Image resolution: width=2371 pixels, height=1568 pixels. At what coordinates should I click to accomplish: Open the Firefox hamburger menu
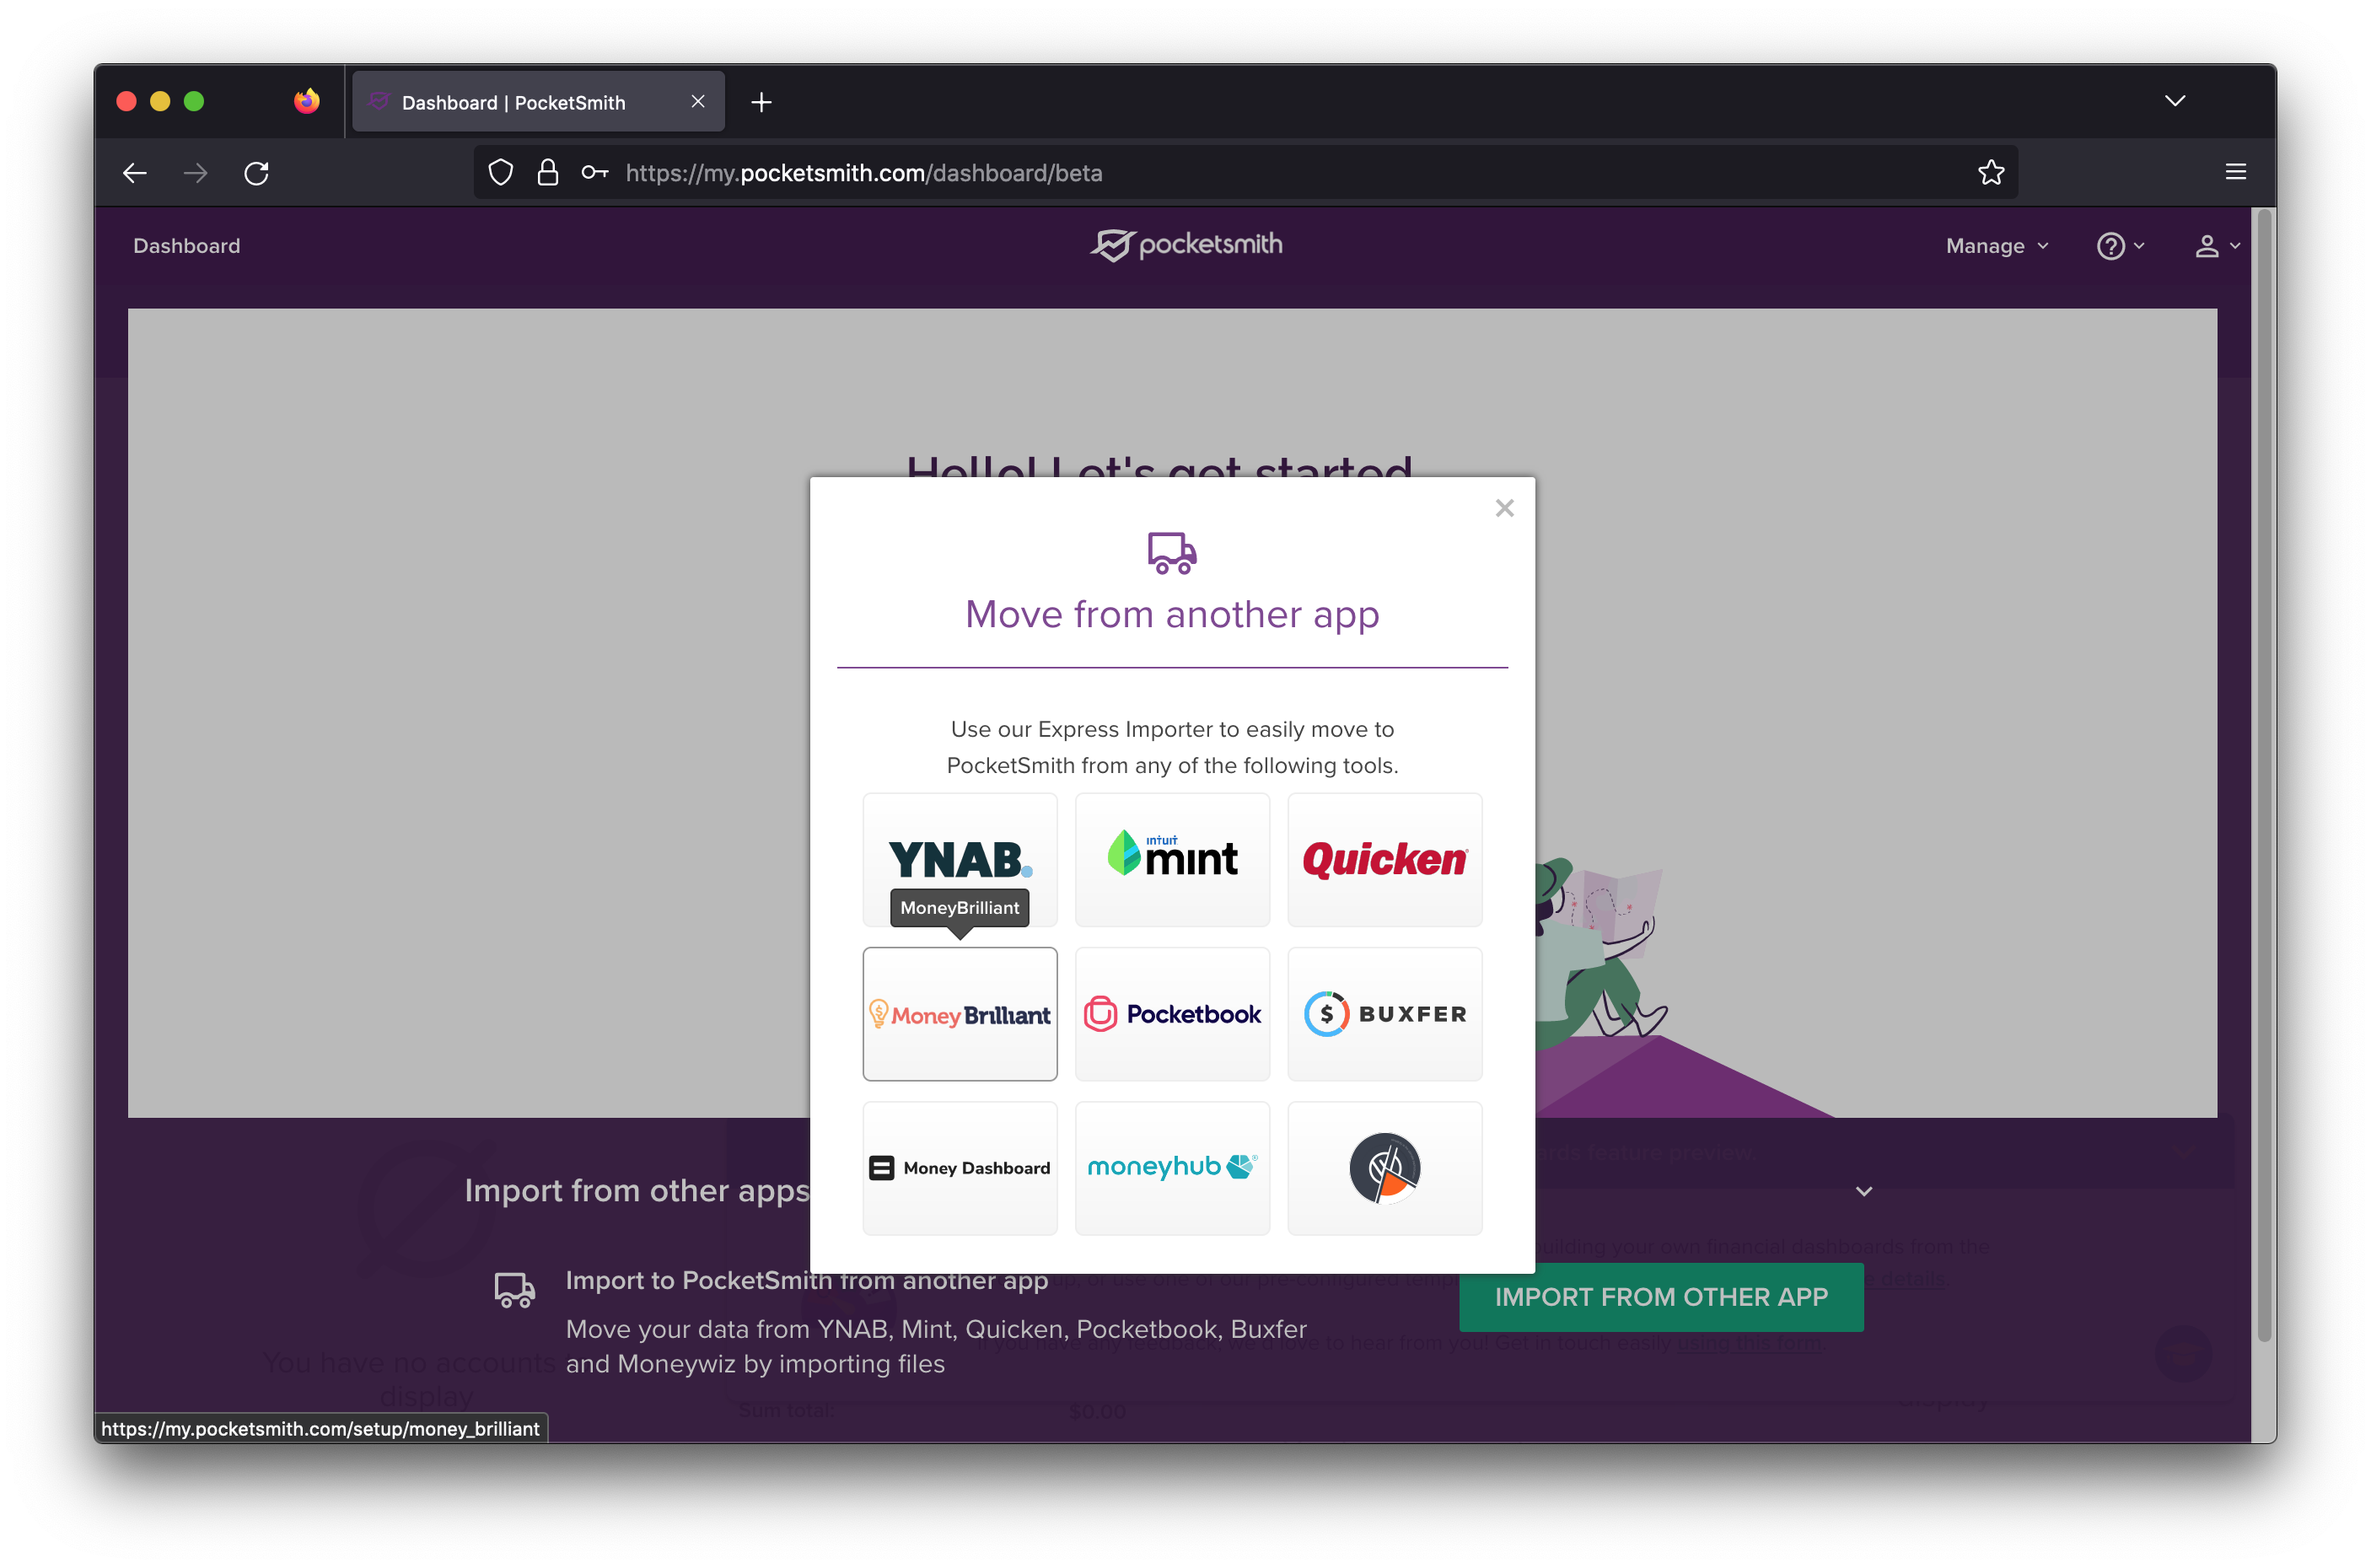pyautogui.click(x=2235, y=172)
